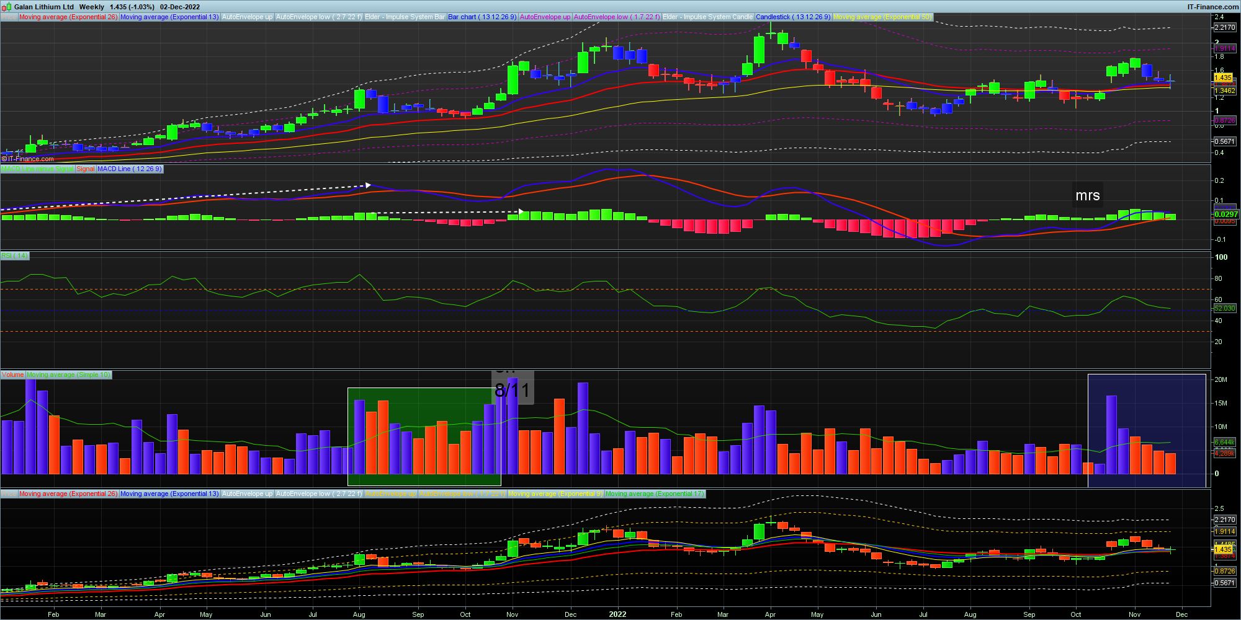Click the 'Dec' label at the right end of the time axis
Image resolution: width=1241 pixels, height=620 pixels.
[1181, 614]
